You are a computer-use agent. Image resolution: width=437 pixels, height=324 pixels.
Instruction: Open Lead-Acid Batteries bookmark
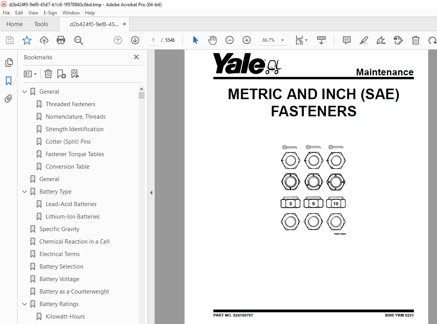(x=71, y=204)
